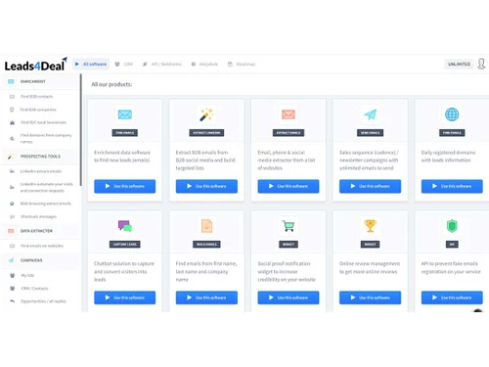Open the Roadmap tab
Viewport: 489px width, 367px height.
pyautogui.click(x=242, y=64)
